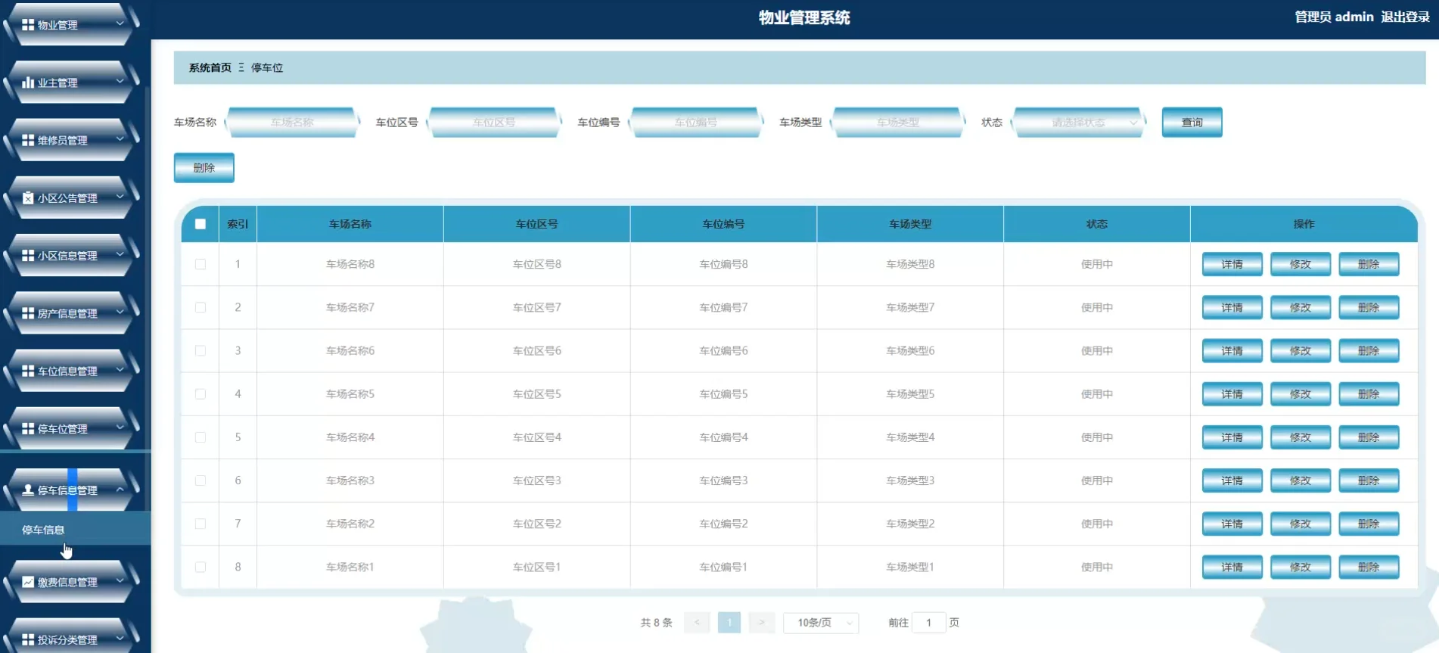The width and height of the screenshot is (1439, 653).
Task: Click the 停车信息管理 person icon
Action: pyautogui.click(x=28, y=490)
